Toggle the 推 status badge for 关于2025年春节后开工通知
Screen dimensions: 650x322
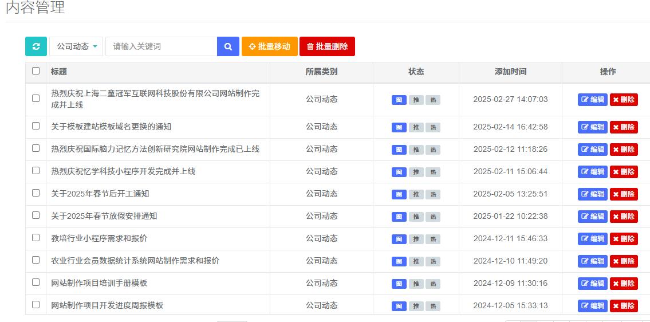pos(416,194)
